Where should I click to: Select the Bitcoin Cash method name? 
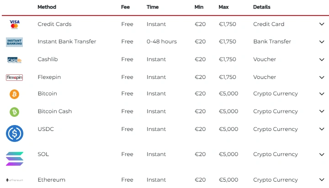pos(55,111)
